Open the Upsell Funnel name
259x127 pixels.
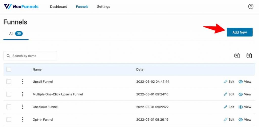tap(43, 82)
